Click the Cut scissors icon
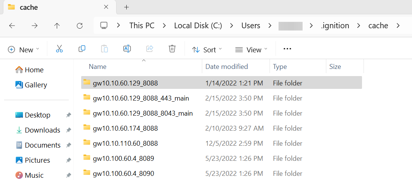 tap(59, 49)
